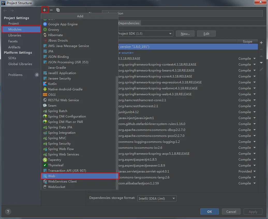Click the WebServices Client icon
Screen dimensions: 268x219
pos(45,182)
